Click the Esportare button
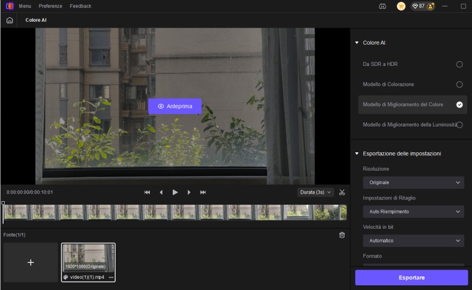The image size is (472, 290). [x=411, y=277]
